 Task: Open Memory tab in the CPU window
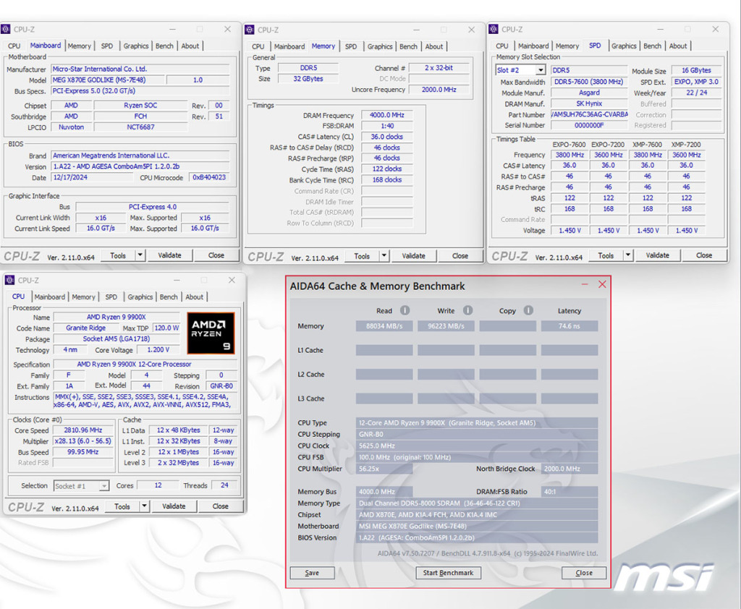coord(84,297)
